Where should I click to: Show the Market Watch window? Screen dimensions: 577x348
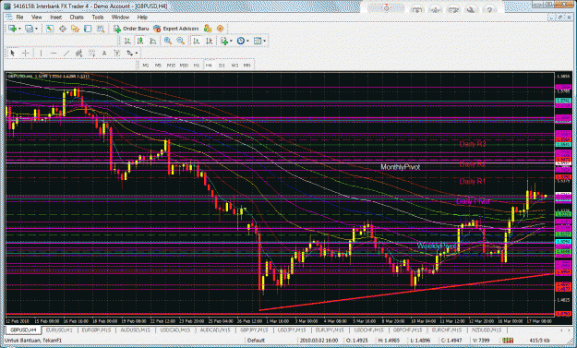coord(50,29)
